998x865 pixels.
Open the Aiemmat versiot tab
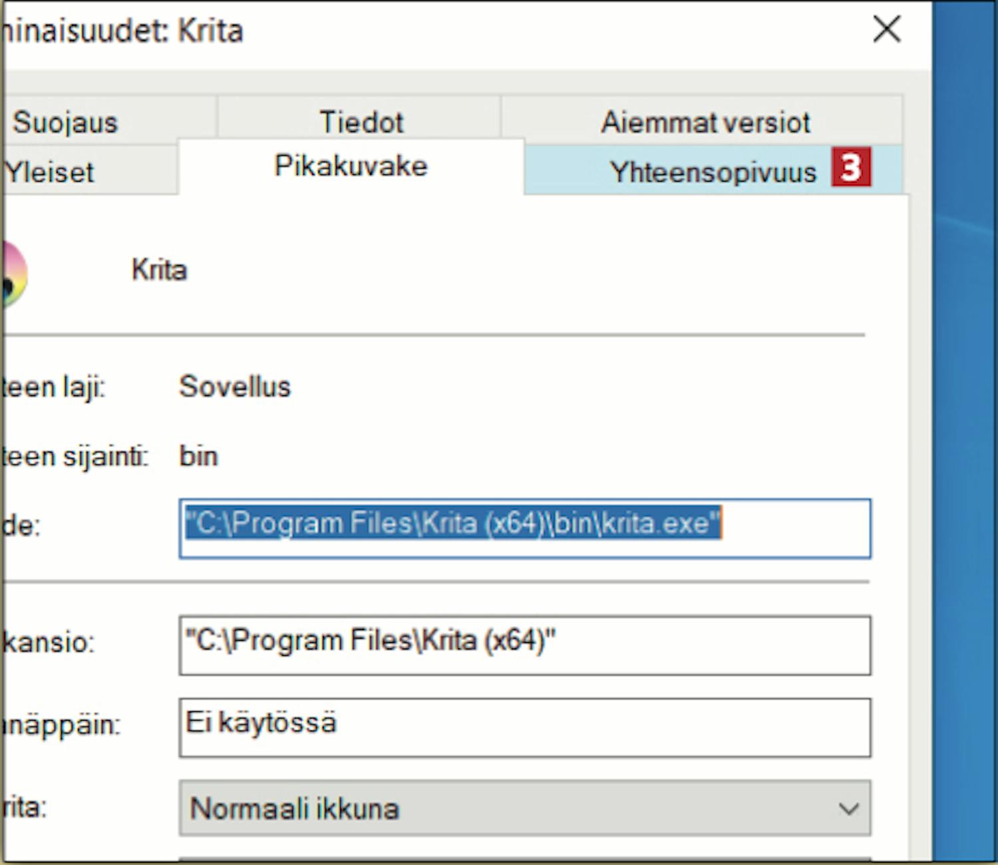click(703, 121)
